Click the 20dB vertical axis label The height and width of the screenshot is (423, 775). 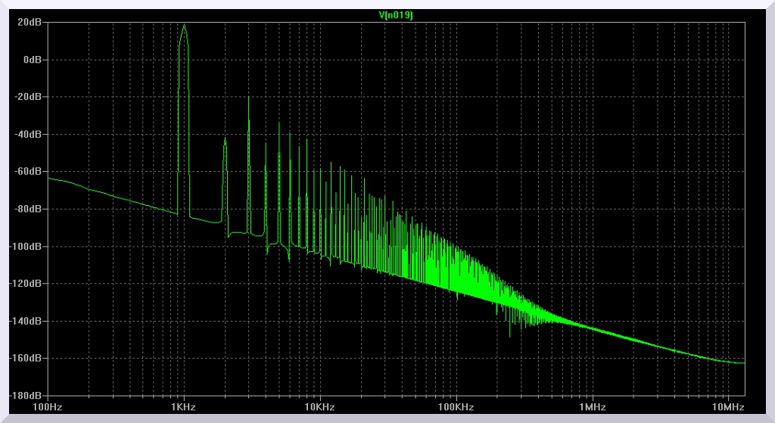pyautogui.click(x=29, y=23)
